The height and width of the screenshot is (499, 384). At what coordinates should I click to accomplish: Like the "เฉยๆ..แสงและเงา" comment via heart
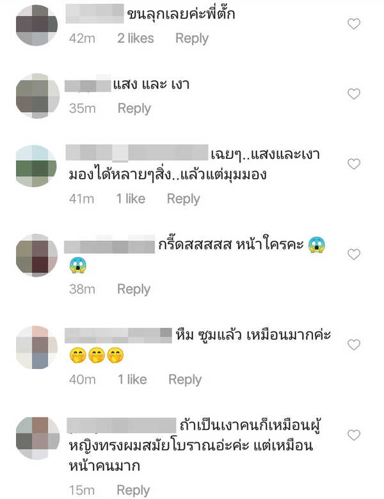353,164
